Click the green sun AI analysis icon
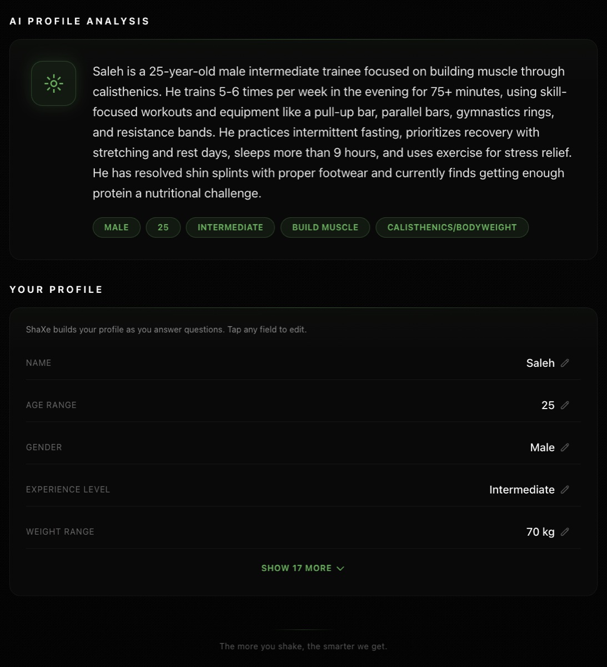Image resolution: width=607 pixels, height=667 pixels. [53, 83]
